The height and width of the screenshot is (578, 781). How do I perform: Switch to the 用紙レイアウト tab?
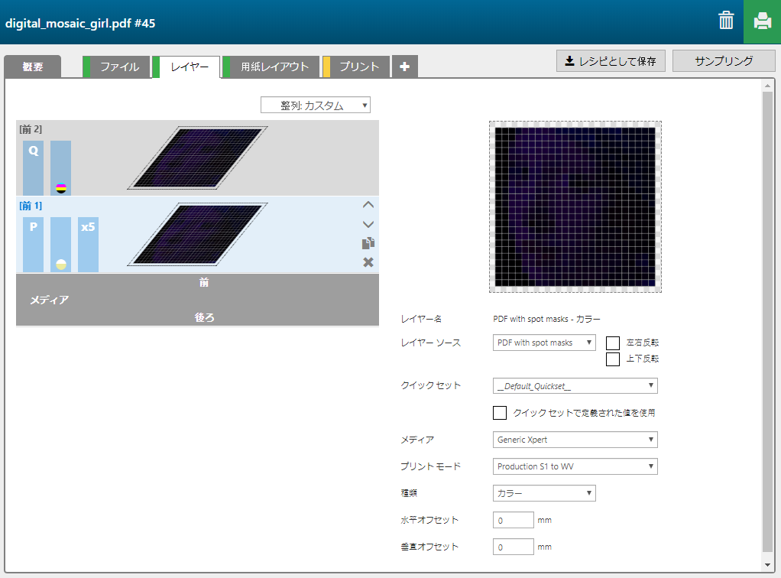tap(274, 67)
